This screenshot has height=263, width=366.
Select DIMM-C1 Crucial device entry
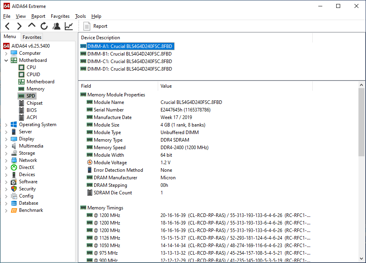tap(130, 61)
